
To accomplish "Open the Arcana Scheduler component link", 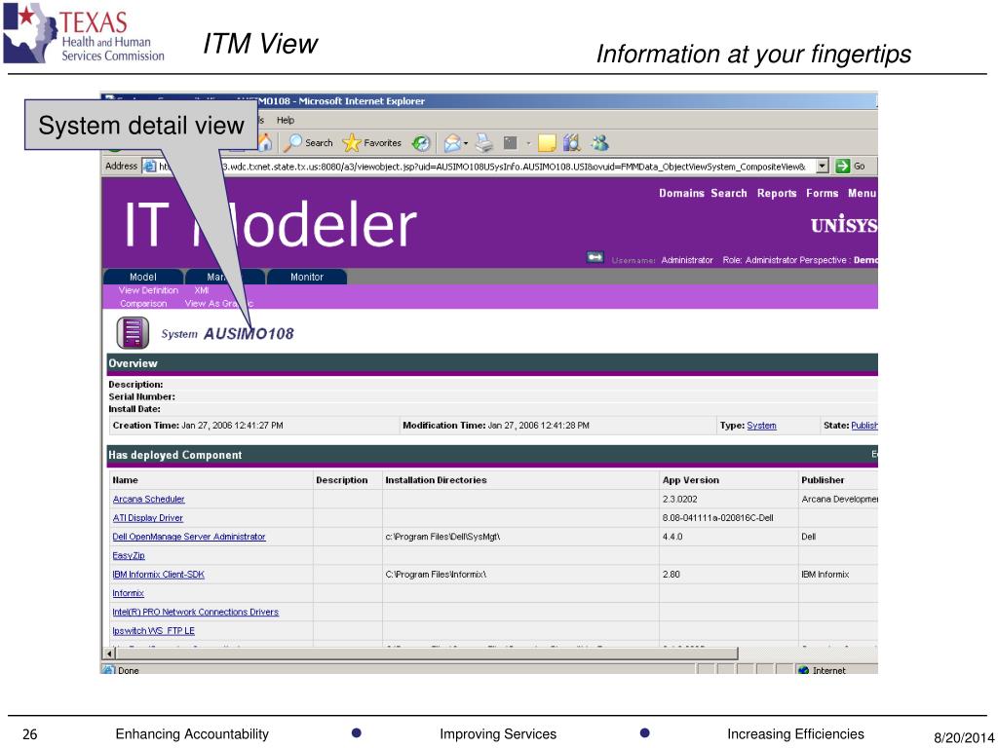I will (149, 500).
